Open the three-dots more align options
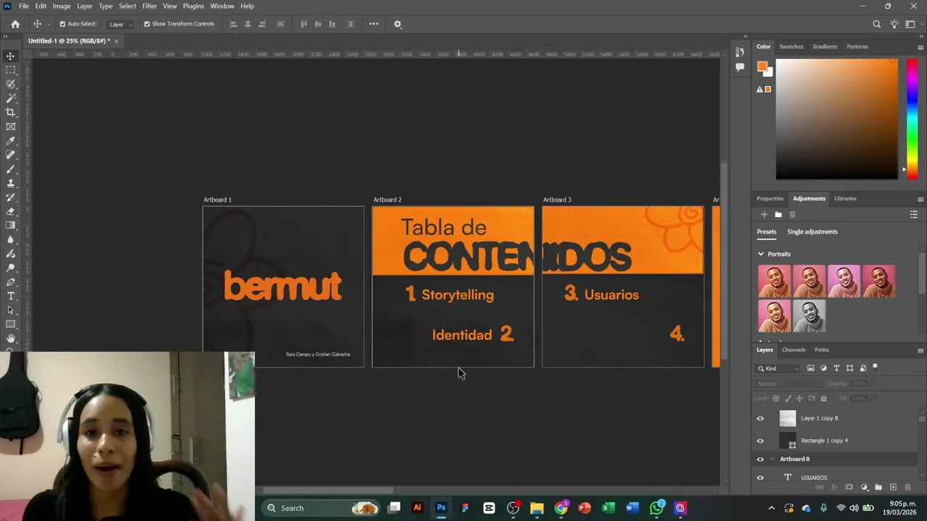The image size is (927, 521). [x=374, y=24]
